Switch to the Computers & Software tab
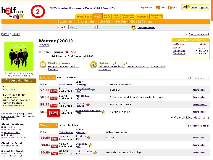This screenshot has width=213, height=160. [x=128, y=17]
